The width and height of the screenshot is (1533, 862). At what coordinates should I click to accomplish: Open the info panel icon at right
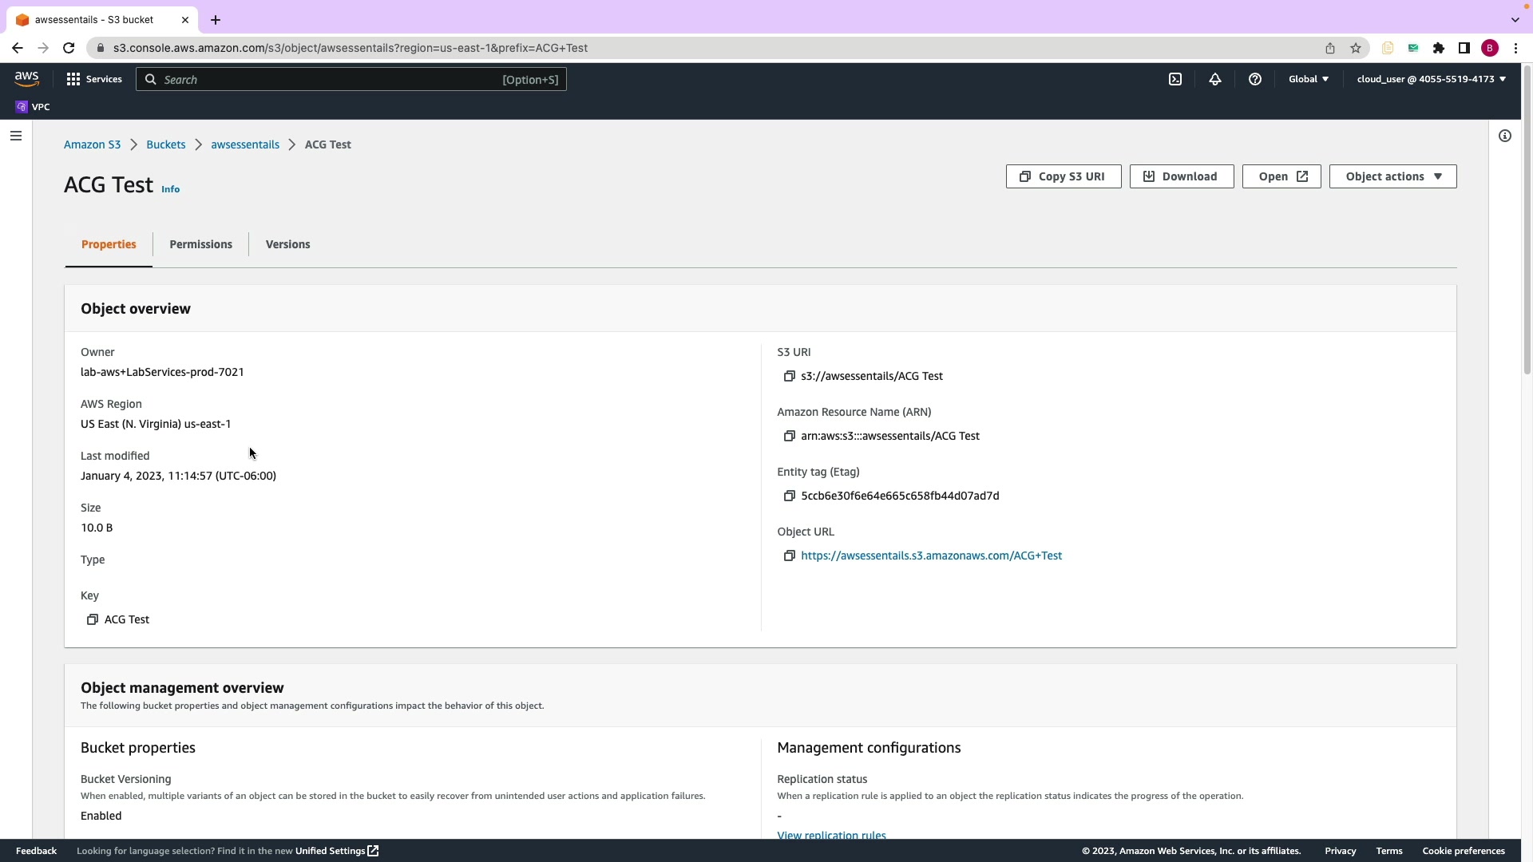click(1504, 136)
